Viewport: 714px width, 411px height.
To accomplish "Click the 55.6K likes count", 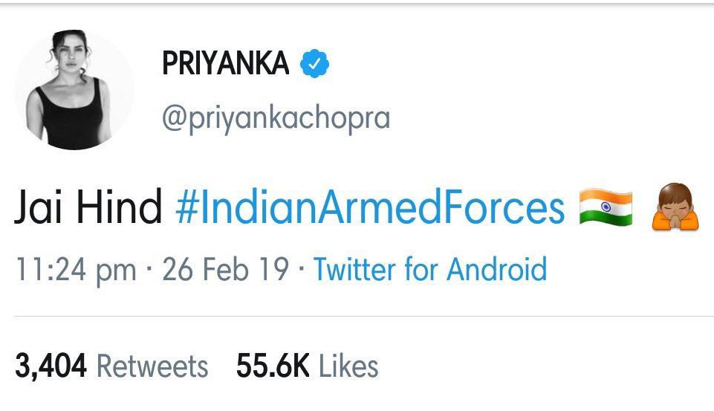I will click(x=273, y=366).
